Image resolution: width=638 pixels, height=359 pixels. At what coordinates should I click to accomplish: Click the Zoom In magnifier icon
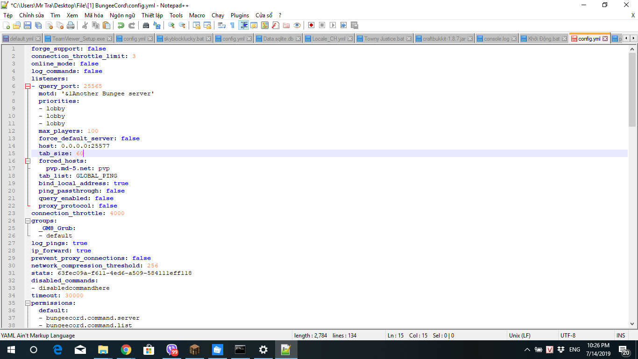pos(171,25)
